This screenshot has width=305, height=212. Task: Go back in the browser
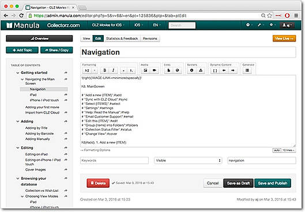[x=6, y=16]
